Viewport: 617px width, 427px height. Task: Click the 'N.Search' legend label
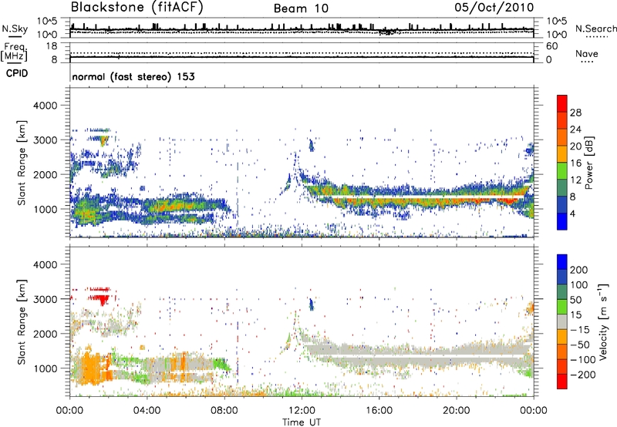click(x=595, y=29)
